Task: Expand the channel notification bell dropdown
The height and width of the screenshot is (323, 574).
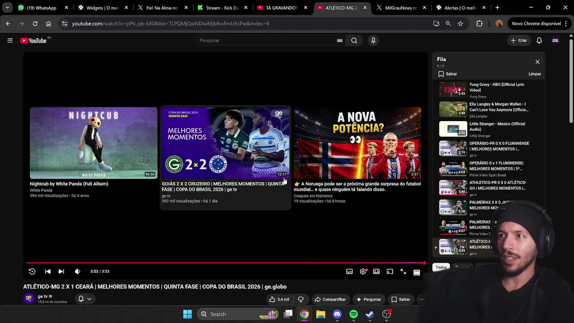Action: (85, 299)
